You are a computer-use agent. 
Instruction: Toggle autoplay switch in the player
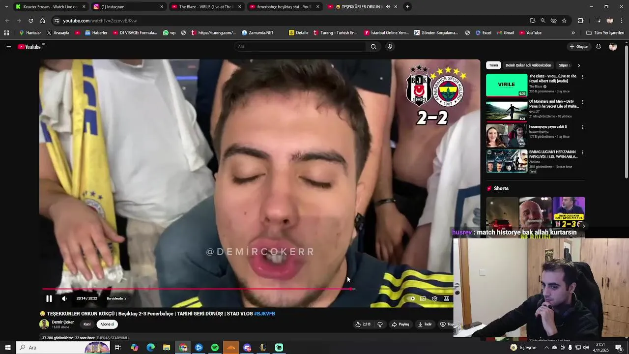pos(412,298)
